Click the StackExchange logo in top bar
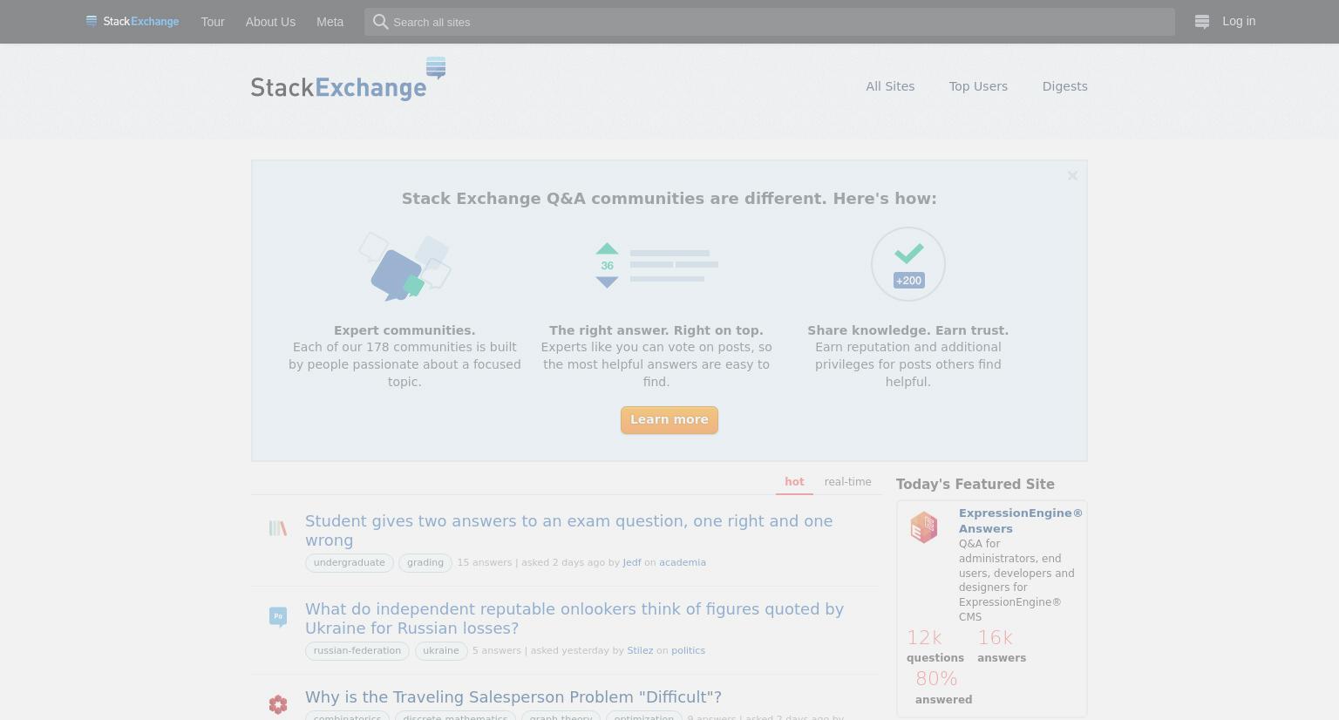 133,22
